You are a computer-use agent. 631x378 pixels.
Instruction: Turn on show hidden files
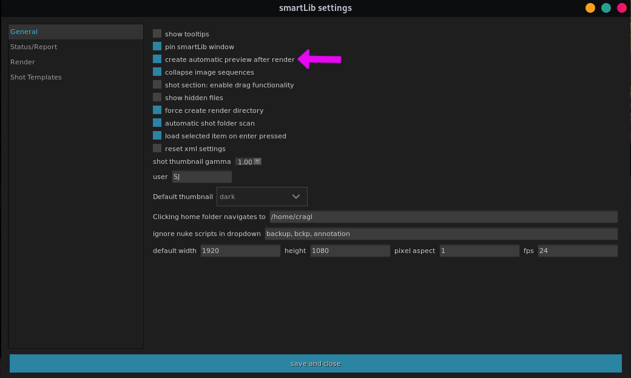pyautogui.click(x=157, y=98)
